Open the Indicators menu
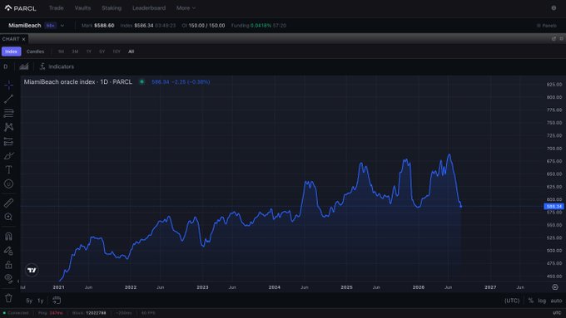Screen dimensions: 566x318 point(57,66)
